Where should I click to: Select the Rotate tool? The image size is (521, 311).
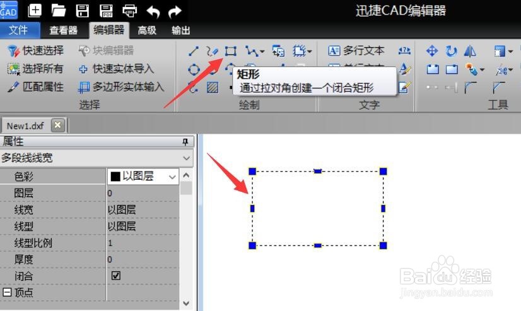click(451, 51)
